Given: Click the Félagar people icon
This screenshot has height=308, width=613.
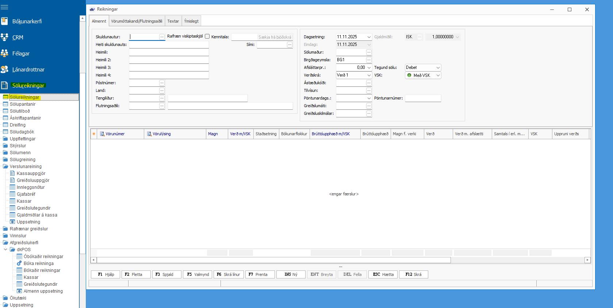Looking at the screenshot, I should [4, 53].
